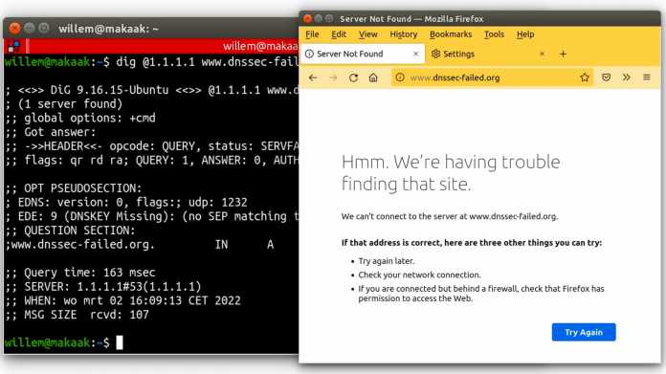Maximize the terminal window
The height and width of the screenshot is (374, 666).
click(x=43, y=29)
